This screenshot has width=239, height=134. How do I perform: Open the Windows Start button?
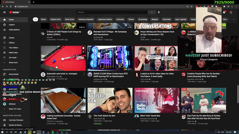pos(2,132)
